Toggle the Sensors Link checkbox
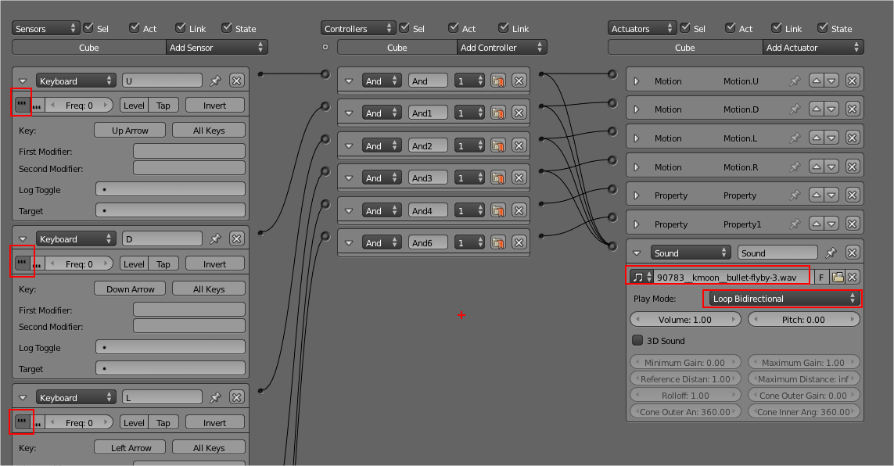 coord(181,27)
